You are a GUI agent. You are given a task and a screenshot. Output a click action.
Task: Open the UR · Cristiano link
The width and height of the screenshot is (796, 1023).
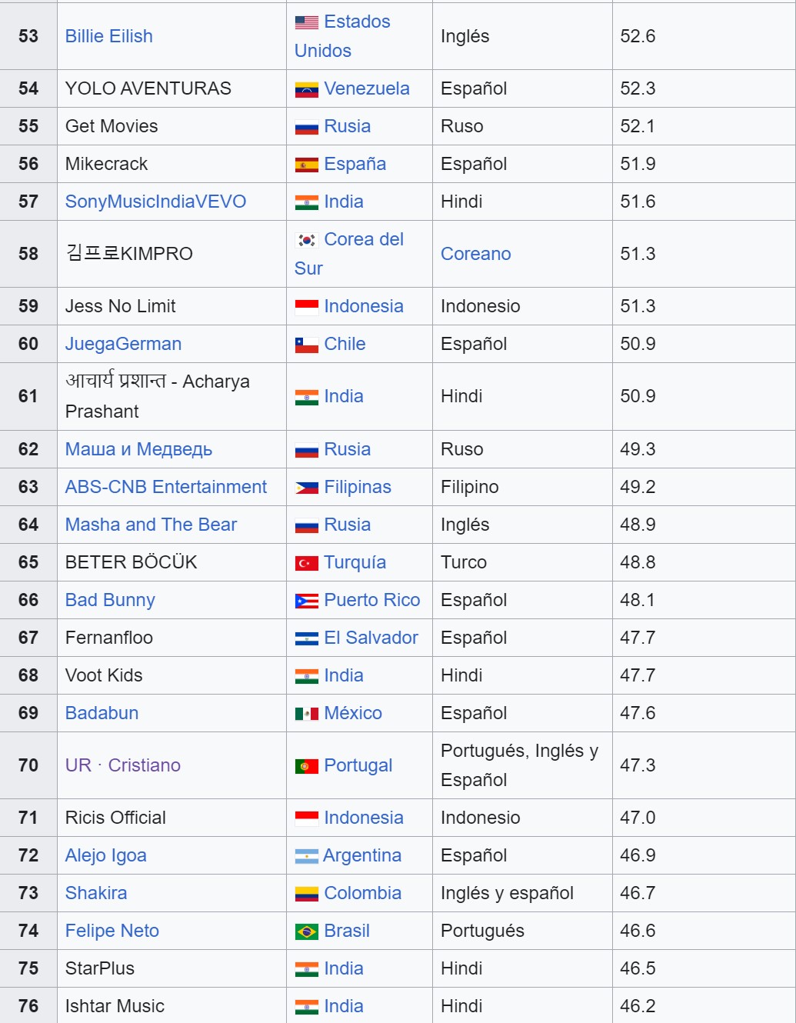point(123,765)
